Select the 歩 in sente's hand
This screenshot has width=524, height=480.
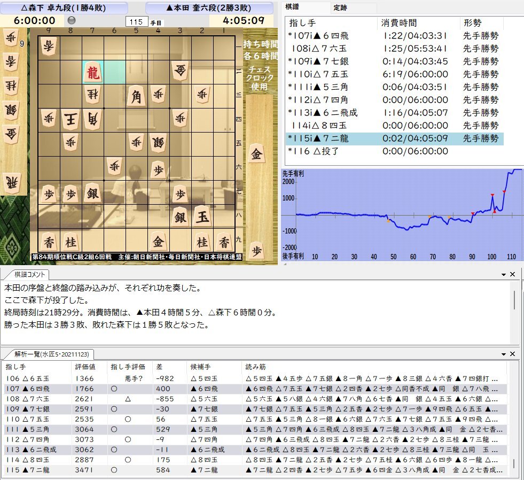pyautogui.click(x=256, y=251)
